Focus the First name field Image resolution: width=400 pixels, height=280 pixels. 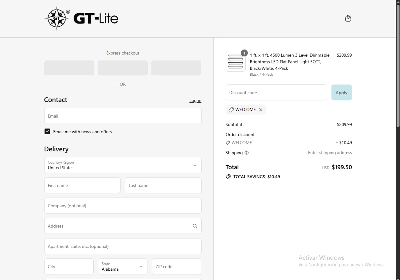click(x=82, y=185)
